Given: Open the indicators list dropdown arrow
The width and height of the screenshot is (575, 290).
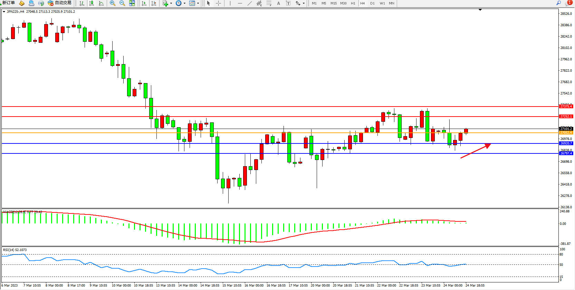Looking at the screenshot, I should pyautogui.click(x=171, y=3).
